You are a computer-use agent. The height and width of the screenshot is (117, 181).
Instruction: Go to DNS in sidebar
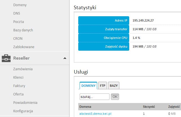click(17, 13)
